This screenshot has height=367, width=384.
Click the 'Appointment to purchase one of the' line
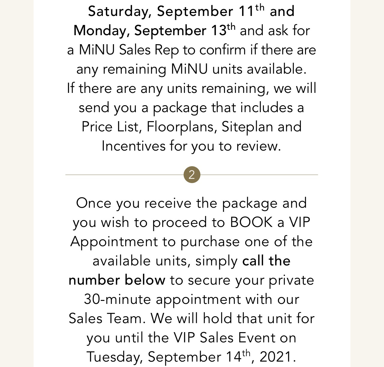[x=191, y=242]
